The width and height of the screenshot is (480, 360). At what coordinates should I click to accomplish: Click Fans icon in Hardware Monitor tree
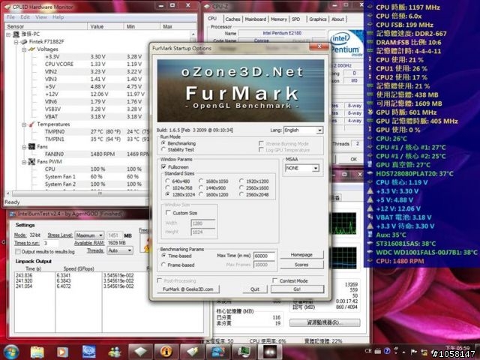(x=31, y=146)
